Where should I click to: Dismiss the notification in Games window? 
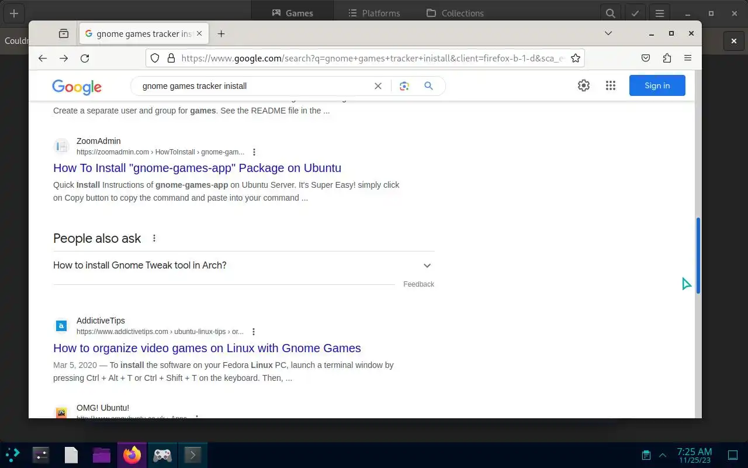pos(734,40)
